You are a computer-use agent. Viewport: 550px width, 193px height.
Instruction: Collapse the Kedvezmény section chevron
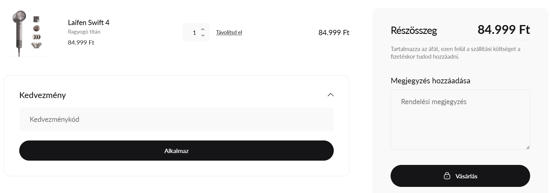(330, 95)
